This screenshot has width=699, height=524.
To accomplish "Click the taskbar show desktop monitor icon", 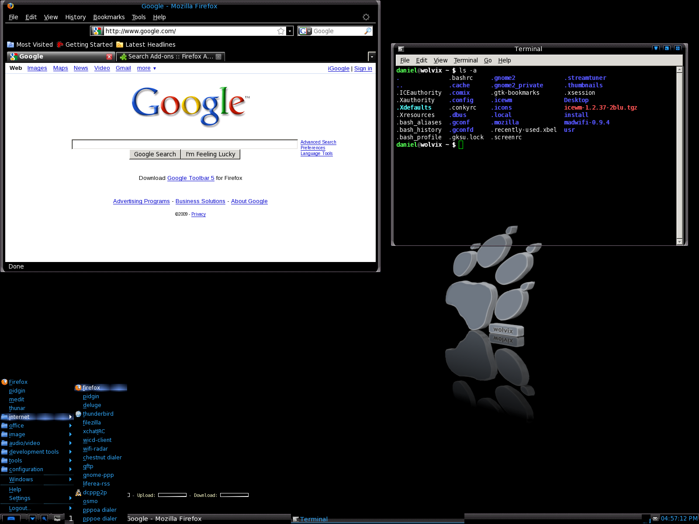I will (57, 519).
